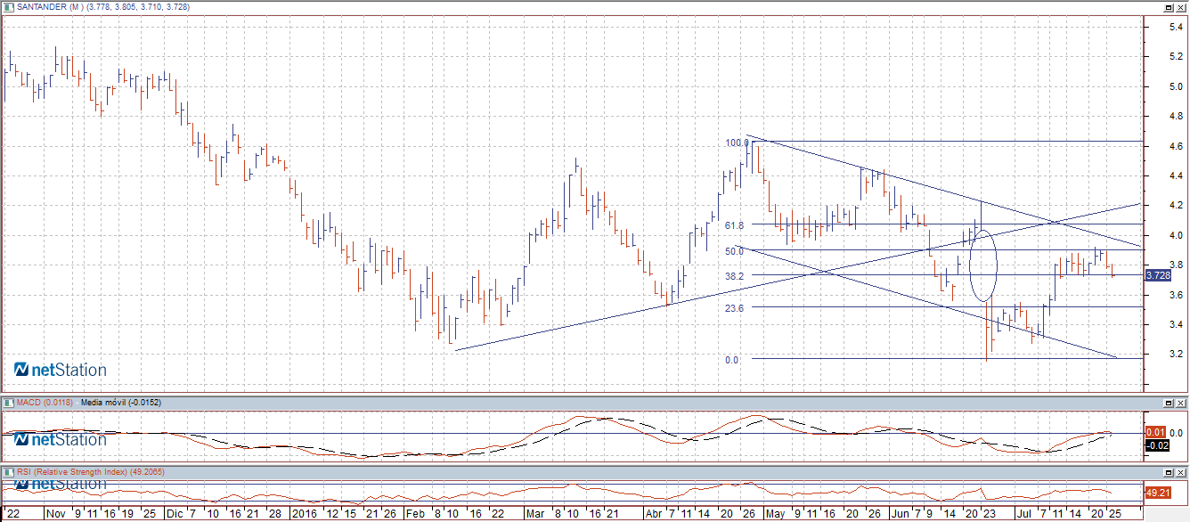Click the 49.21 RSI value tag
This screenshot has height=522, width=1190.
tap(1158, 492)
